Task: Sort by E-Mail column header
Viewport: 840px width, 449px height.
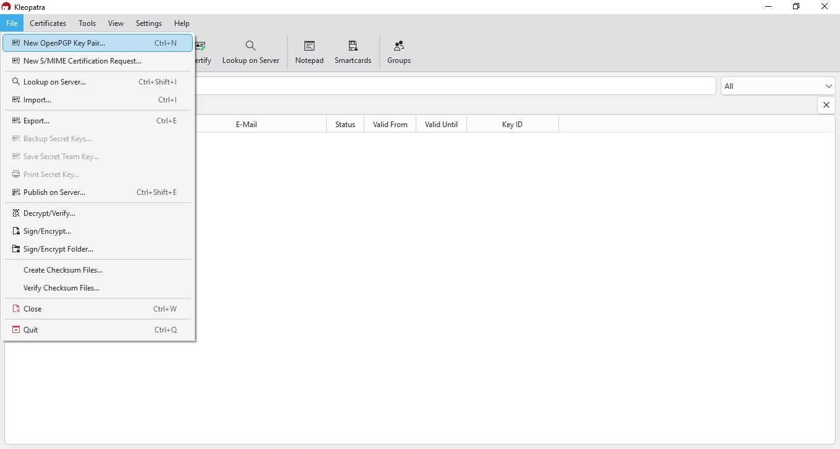Action: click(x=246, y=125)
